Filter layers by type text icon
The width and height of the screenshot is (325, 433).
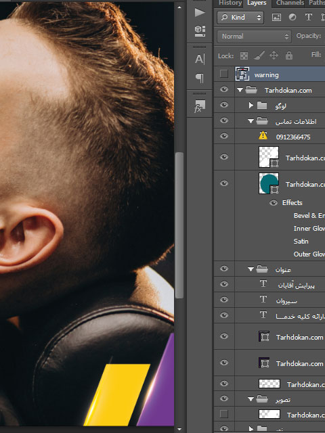point(309,18)
